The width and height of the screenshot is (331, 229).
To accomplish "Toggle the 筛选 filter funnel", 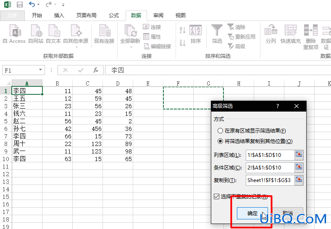I will click(x=217, y=34).
